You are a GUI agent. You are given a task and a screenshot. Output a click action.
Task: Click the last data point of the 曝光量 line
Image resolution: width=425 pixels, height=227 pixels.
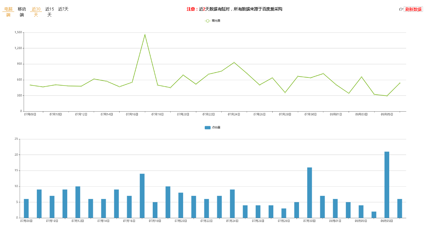399,83
